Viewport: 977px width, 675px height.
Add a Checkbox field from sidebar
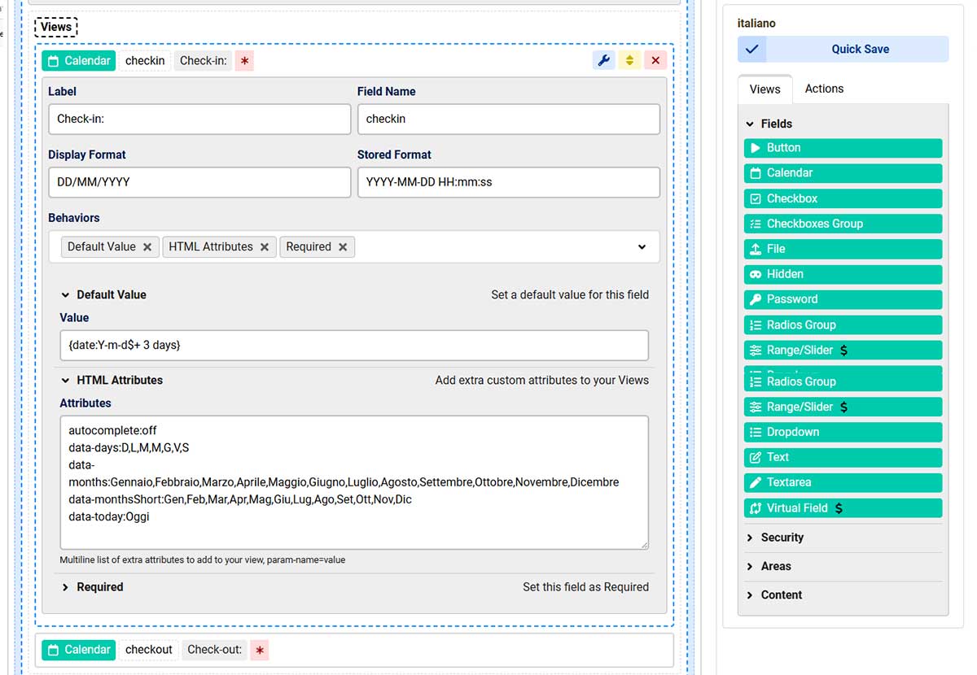click(843, 198)
